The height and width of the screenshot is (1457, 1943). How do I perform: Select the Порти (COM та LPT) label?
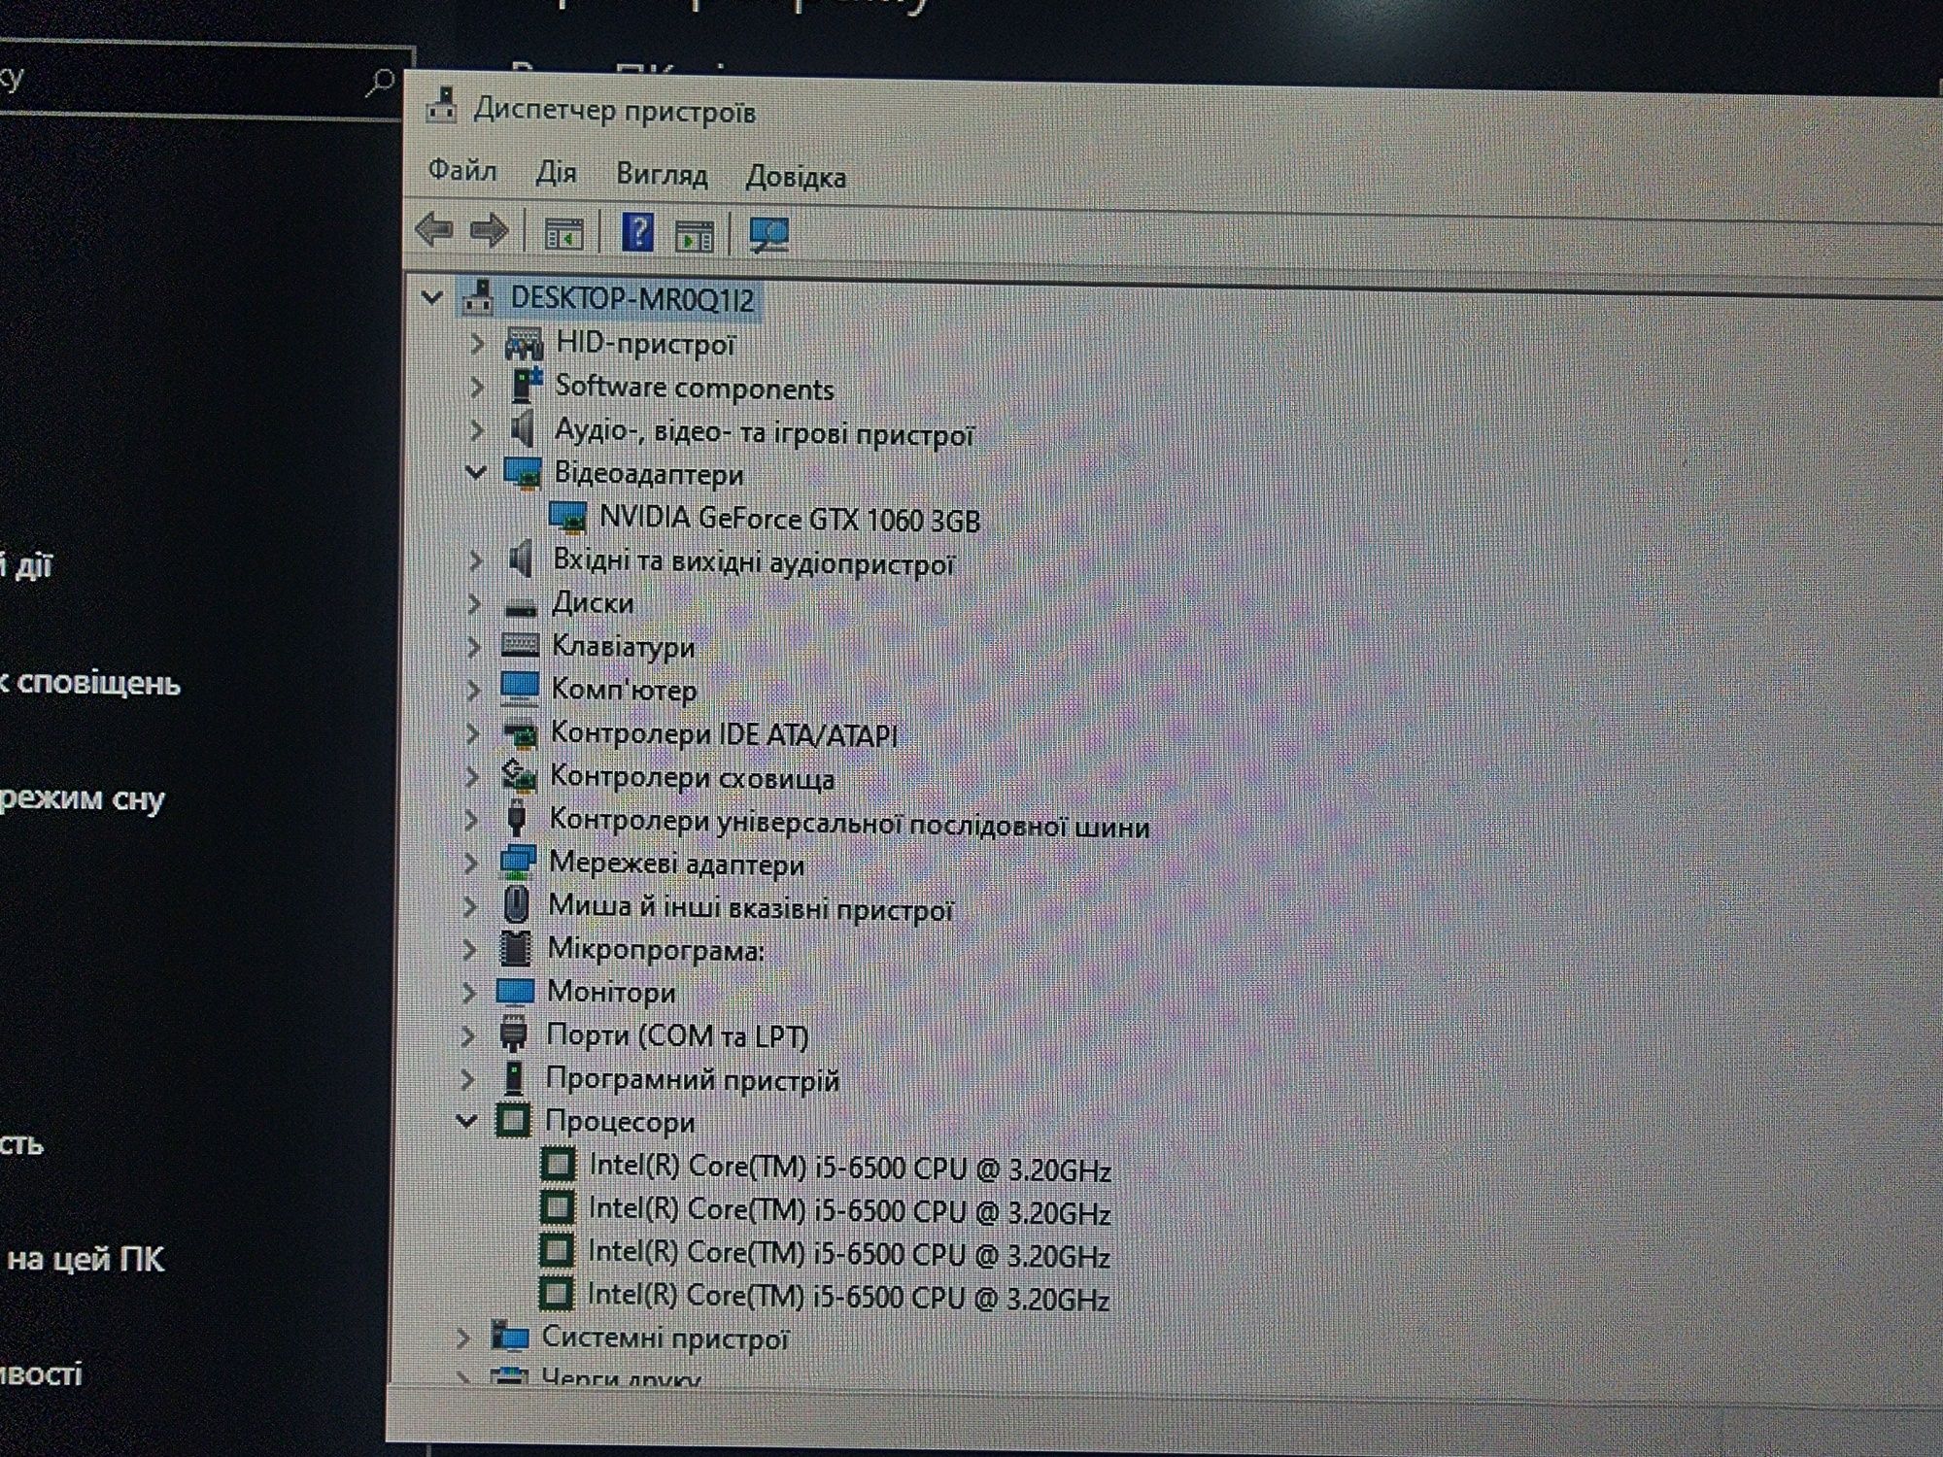(677, 1035)
